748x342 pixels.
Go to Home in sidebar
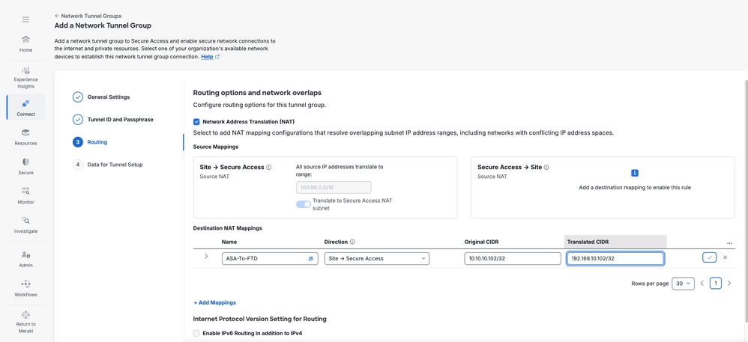point(25,43)
